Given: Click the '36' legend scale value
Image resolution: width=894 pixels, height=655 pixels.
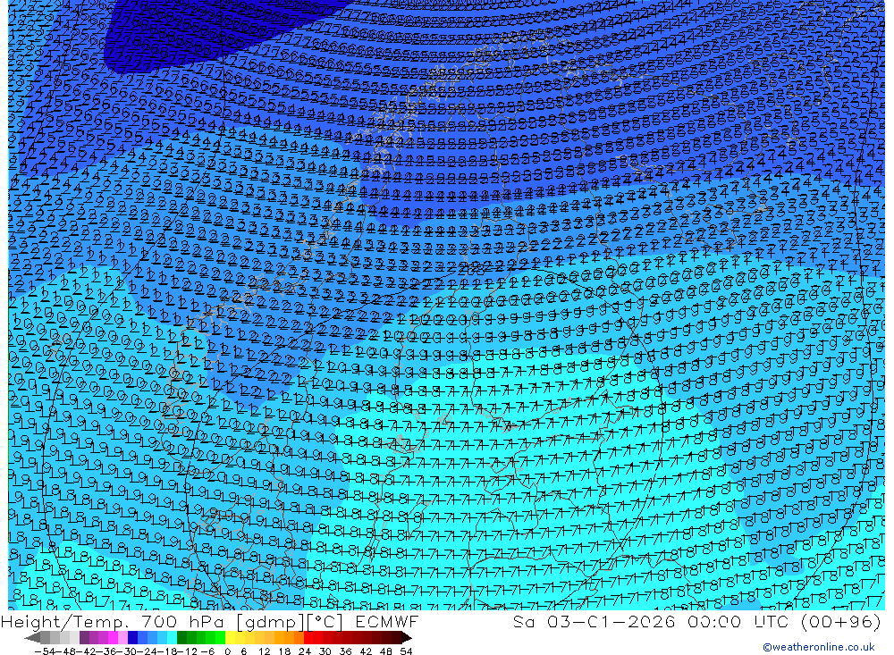Looking at the screenshot, I should pyautogui.click(x=345, y=651).
